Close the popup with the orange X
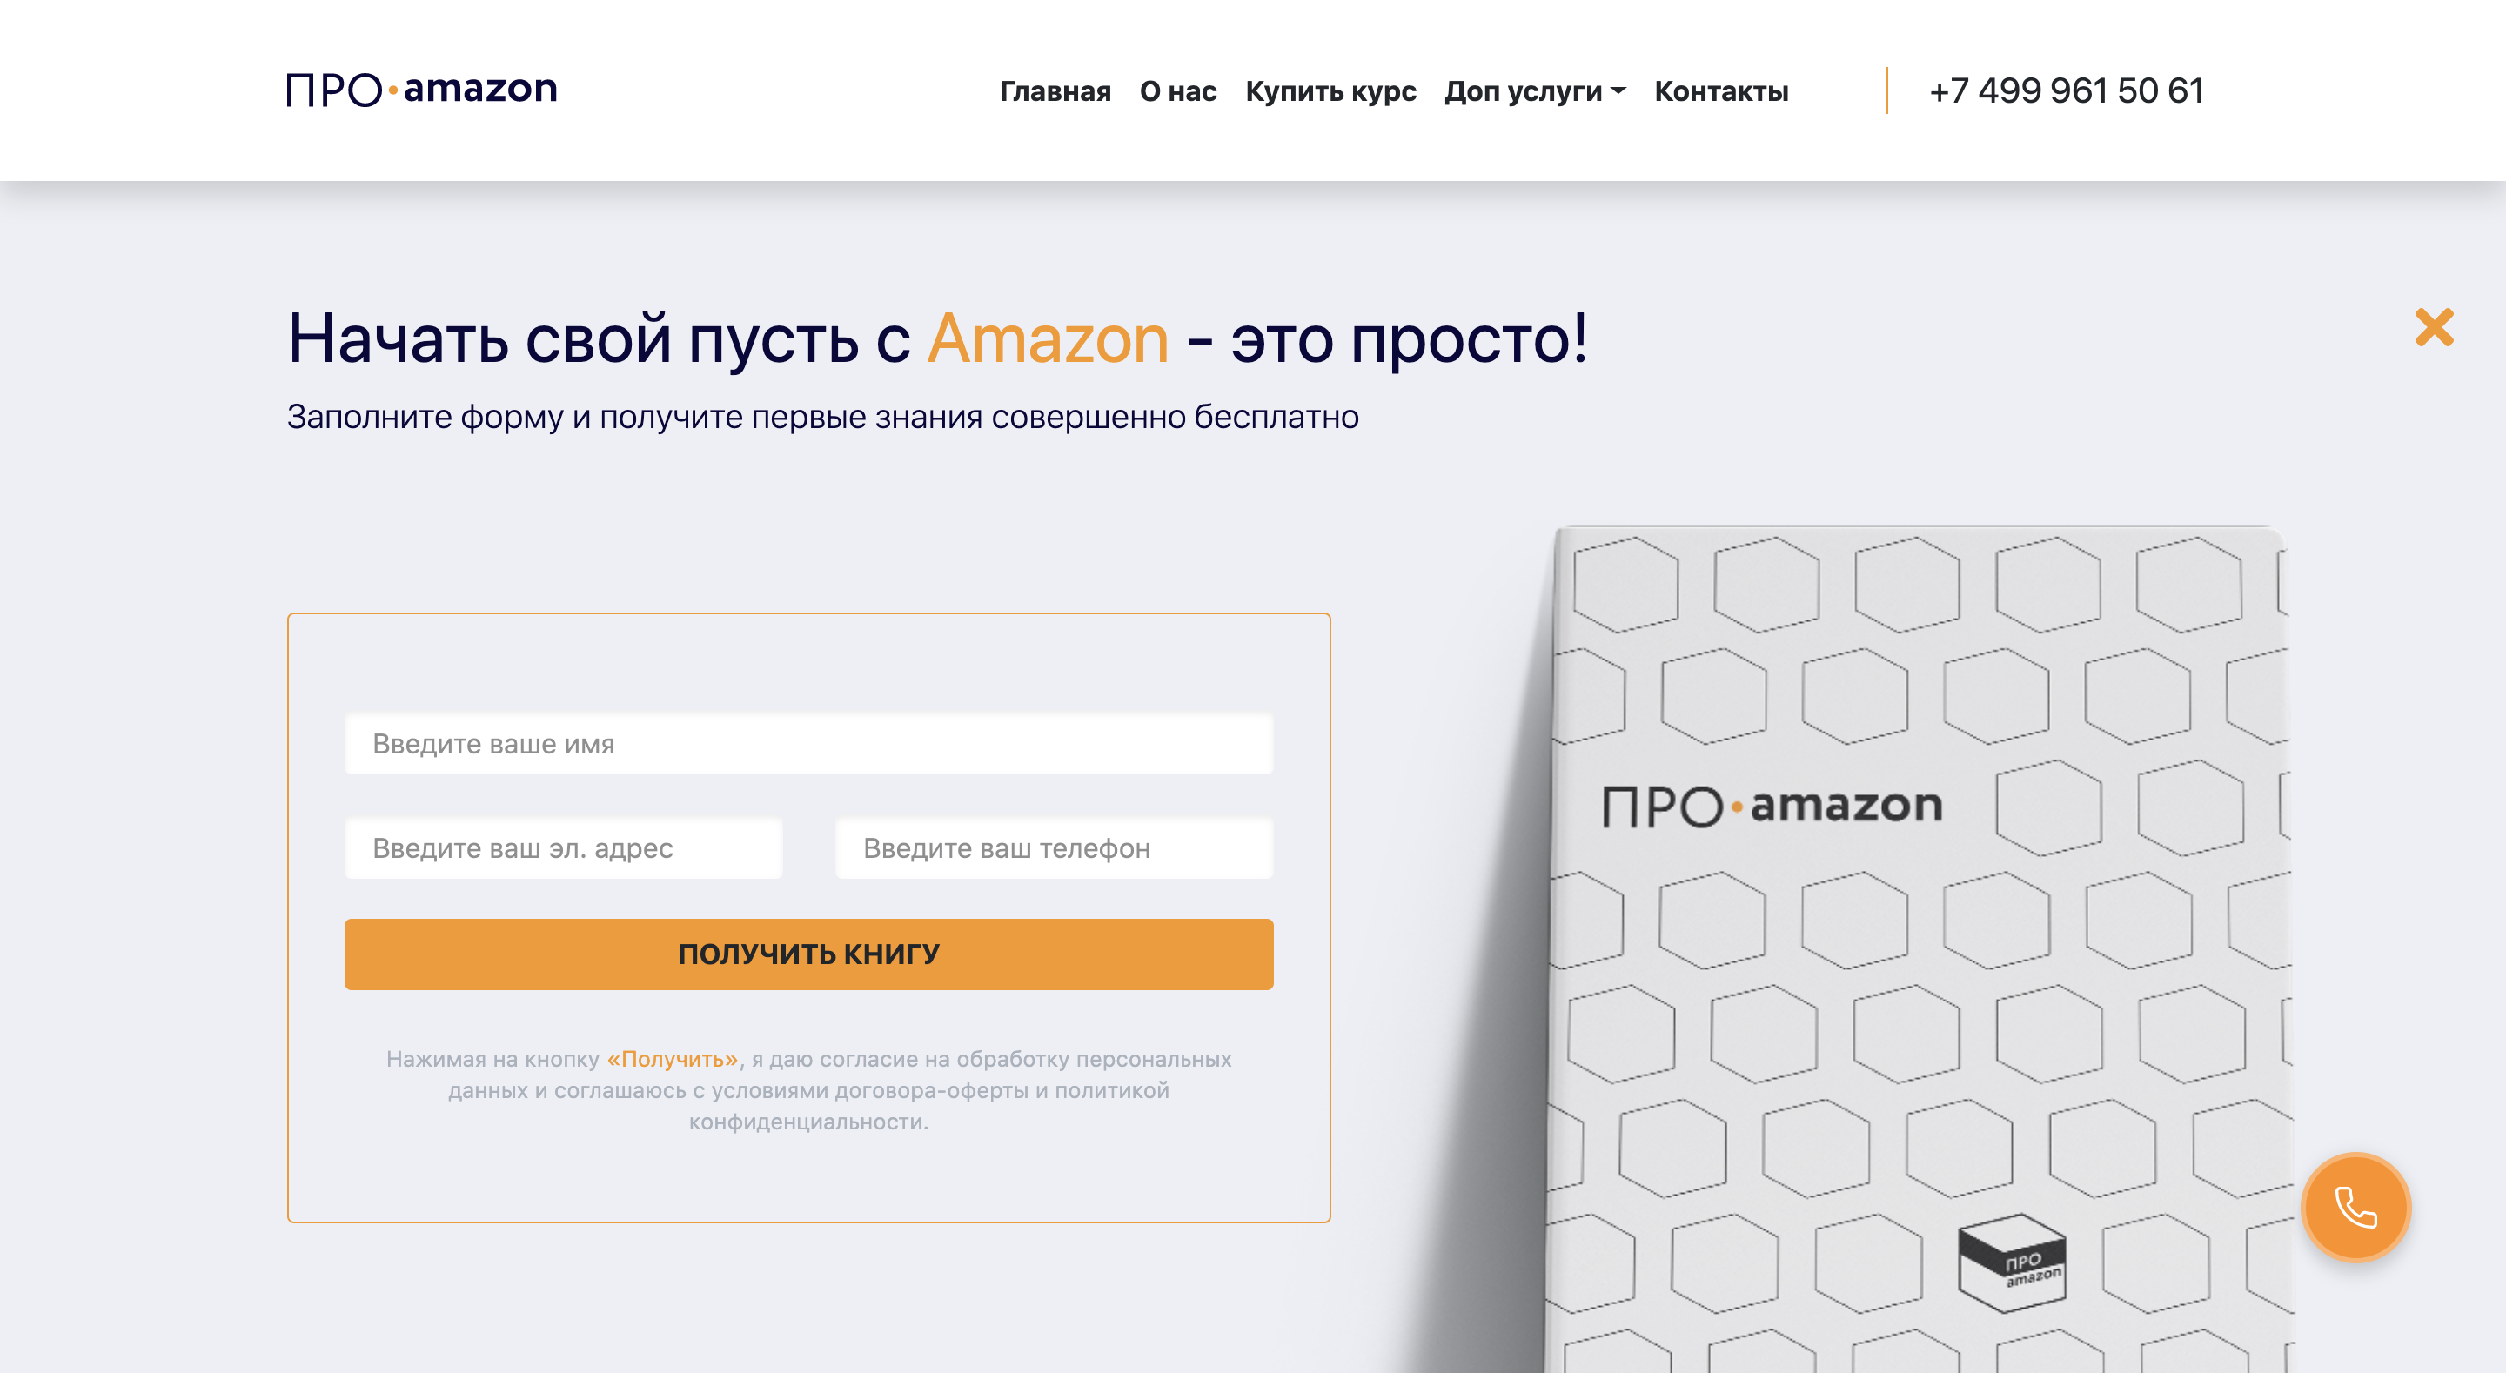Viewport: 2506px width, 1373px height. (x=2434, y=328)
